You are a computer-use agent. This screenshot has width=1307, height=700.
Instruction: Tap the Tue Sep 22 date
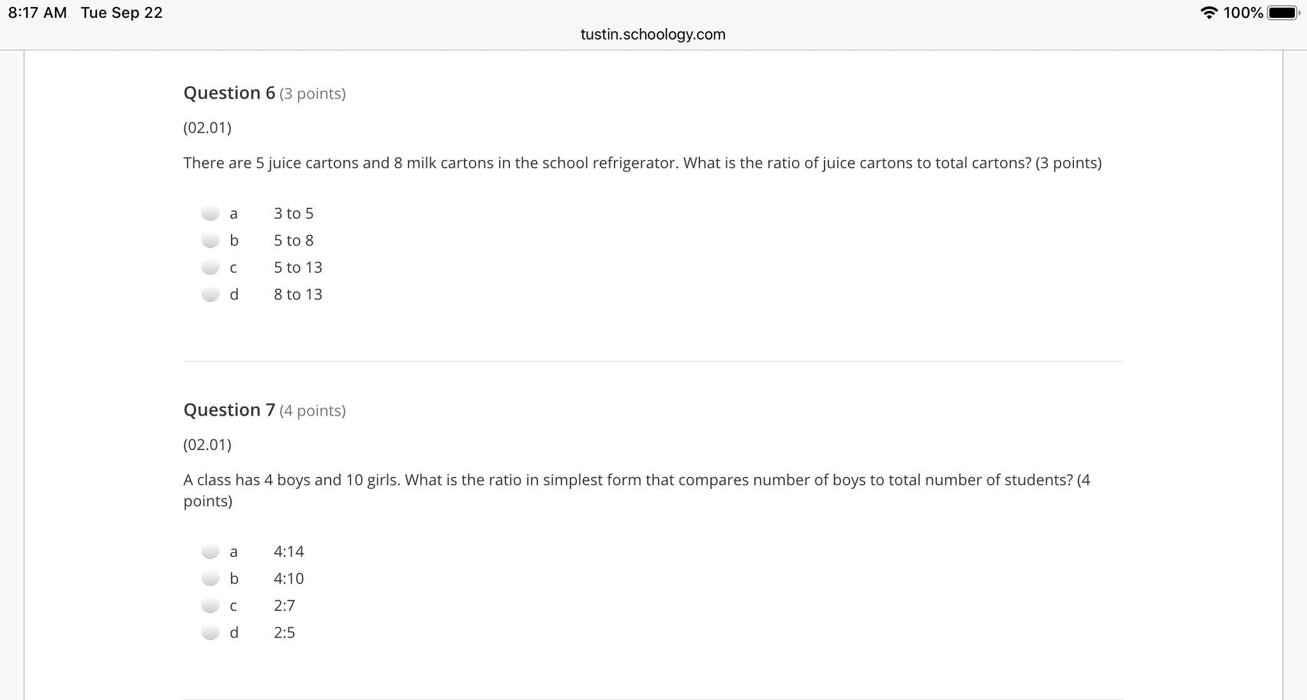tap(122, 13)
